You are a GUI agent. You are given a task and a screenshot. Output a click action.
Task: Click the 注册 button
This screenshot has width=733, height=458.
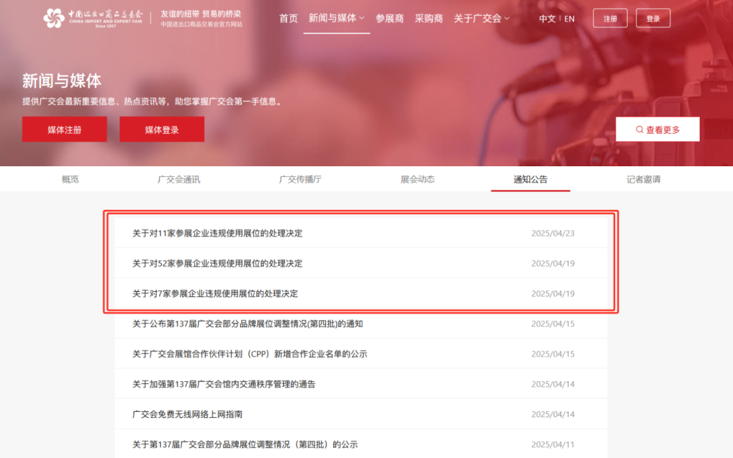point(609,18)
